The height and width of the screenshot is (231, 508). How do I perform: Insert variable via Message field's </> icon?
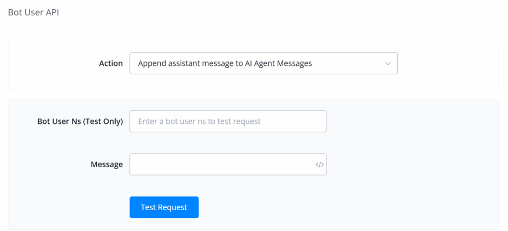point(319,165)
